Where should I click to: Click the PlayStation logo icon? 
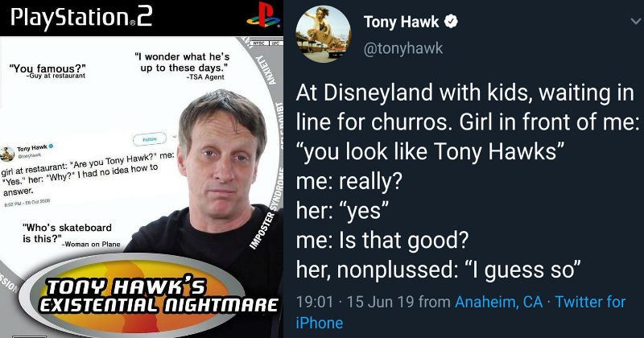[263, 14]
